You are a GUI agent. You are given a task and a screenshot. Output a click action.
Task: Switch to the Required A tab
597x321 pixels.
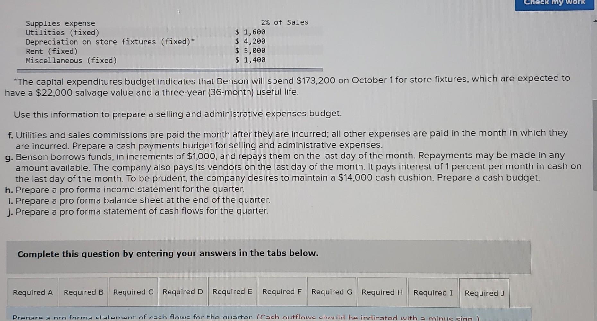(x=32, y=292)
